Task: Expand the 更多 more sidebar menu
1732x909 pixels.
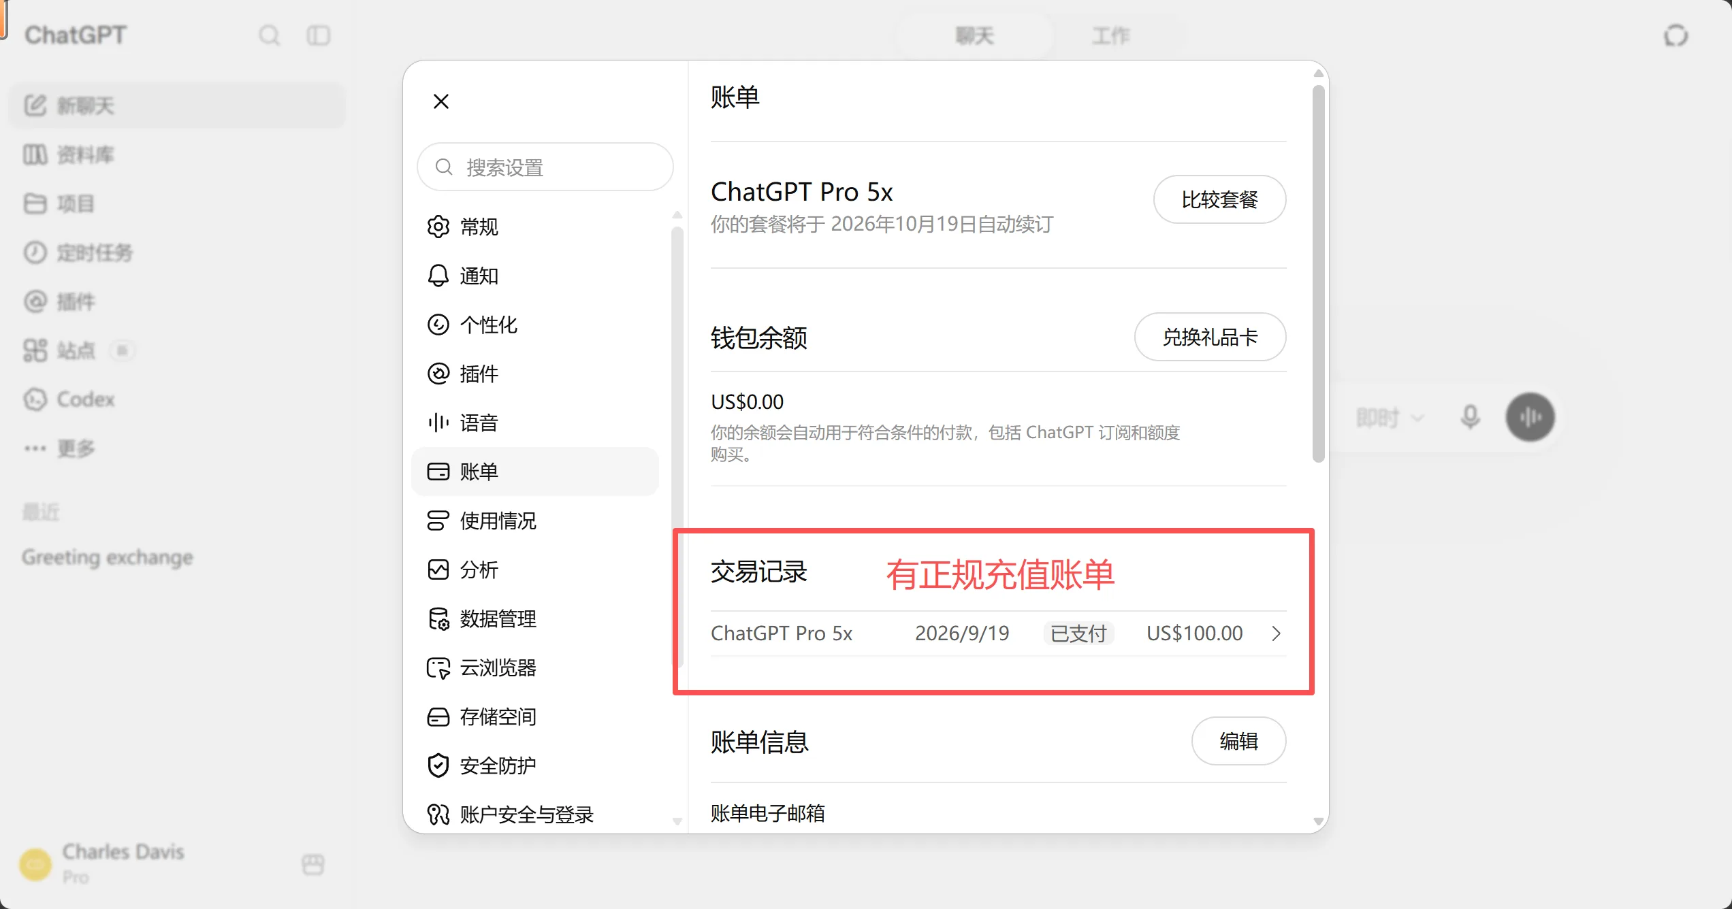Action: (x=177, y=448)
